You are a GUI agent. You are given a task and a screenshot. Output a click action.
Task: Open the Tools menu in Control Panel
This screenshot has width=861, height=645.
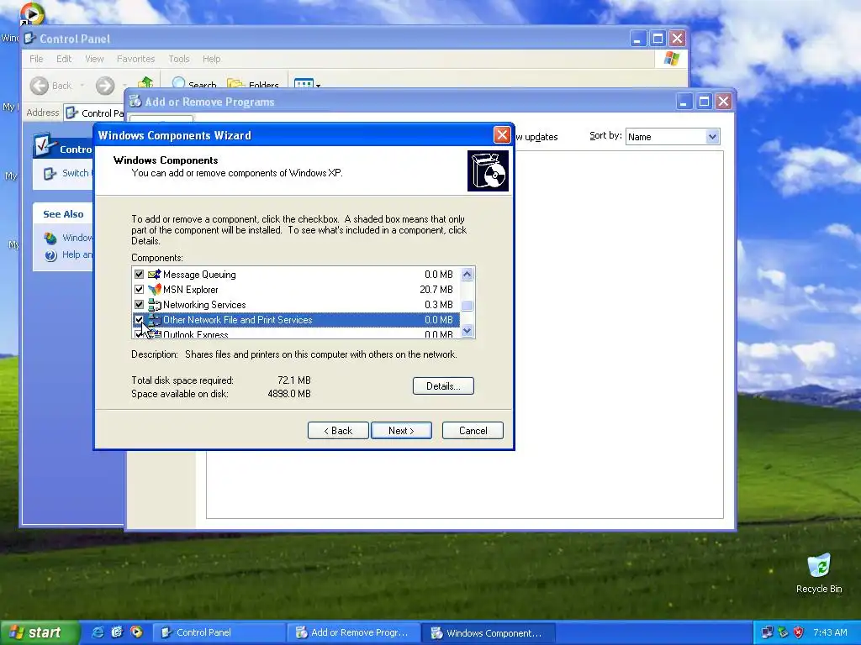pyautogui.click(x=179, y=59)
